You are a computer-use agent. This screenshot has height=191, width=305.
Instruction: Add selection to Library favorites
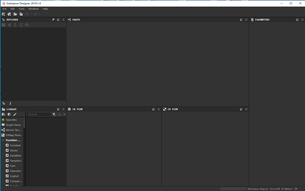[60, 114]
